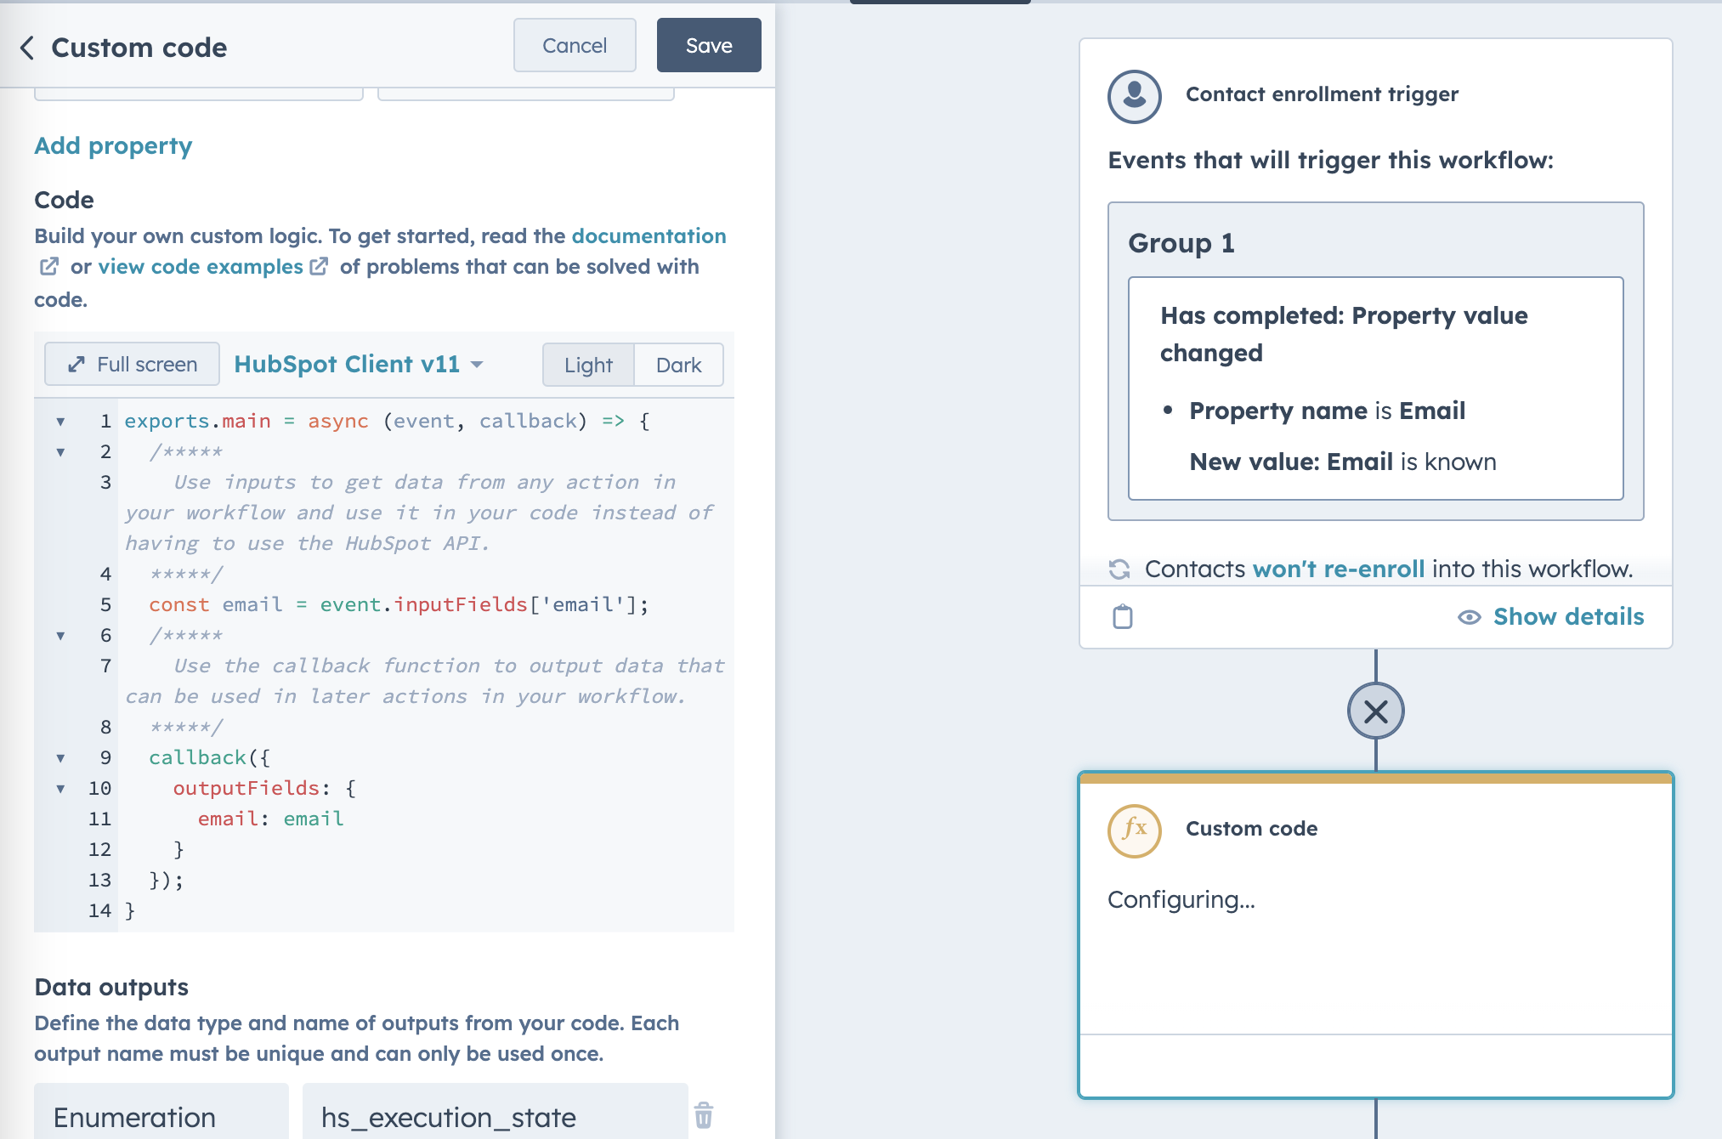Click the re-enrollment refresh icon

point(1120,569)
